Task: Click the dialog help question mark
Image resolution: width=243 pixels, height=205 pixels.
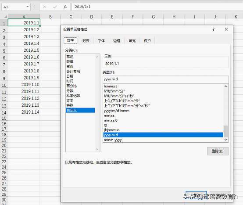Action: 214,29
